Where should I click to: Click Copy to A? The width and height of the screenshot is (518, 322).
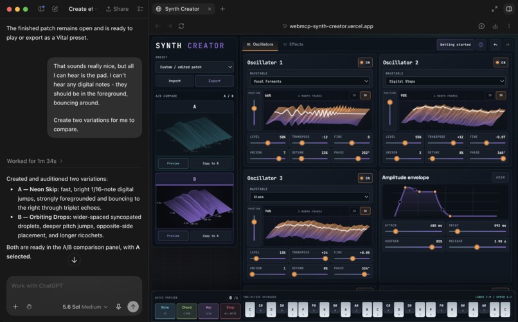pos(211,235)
